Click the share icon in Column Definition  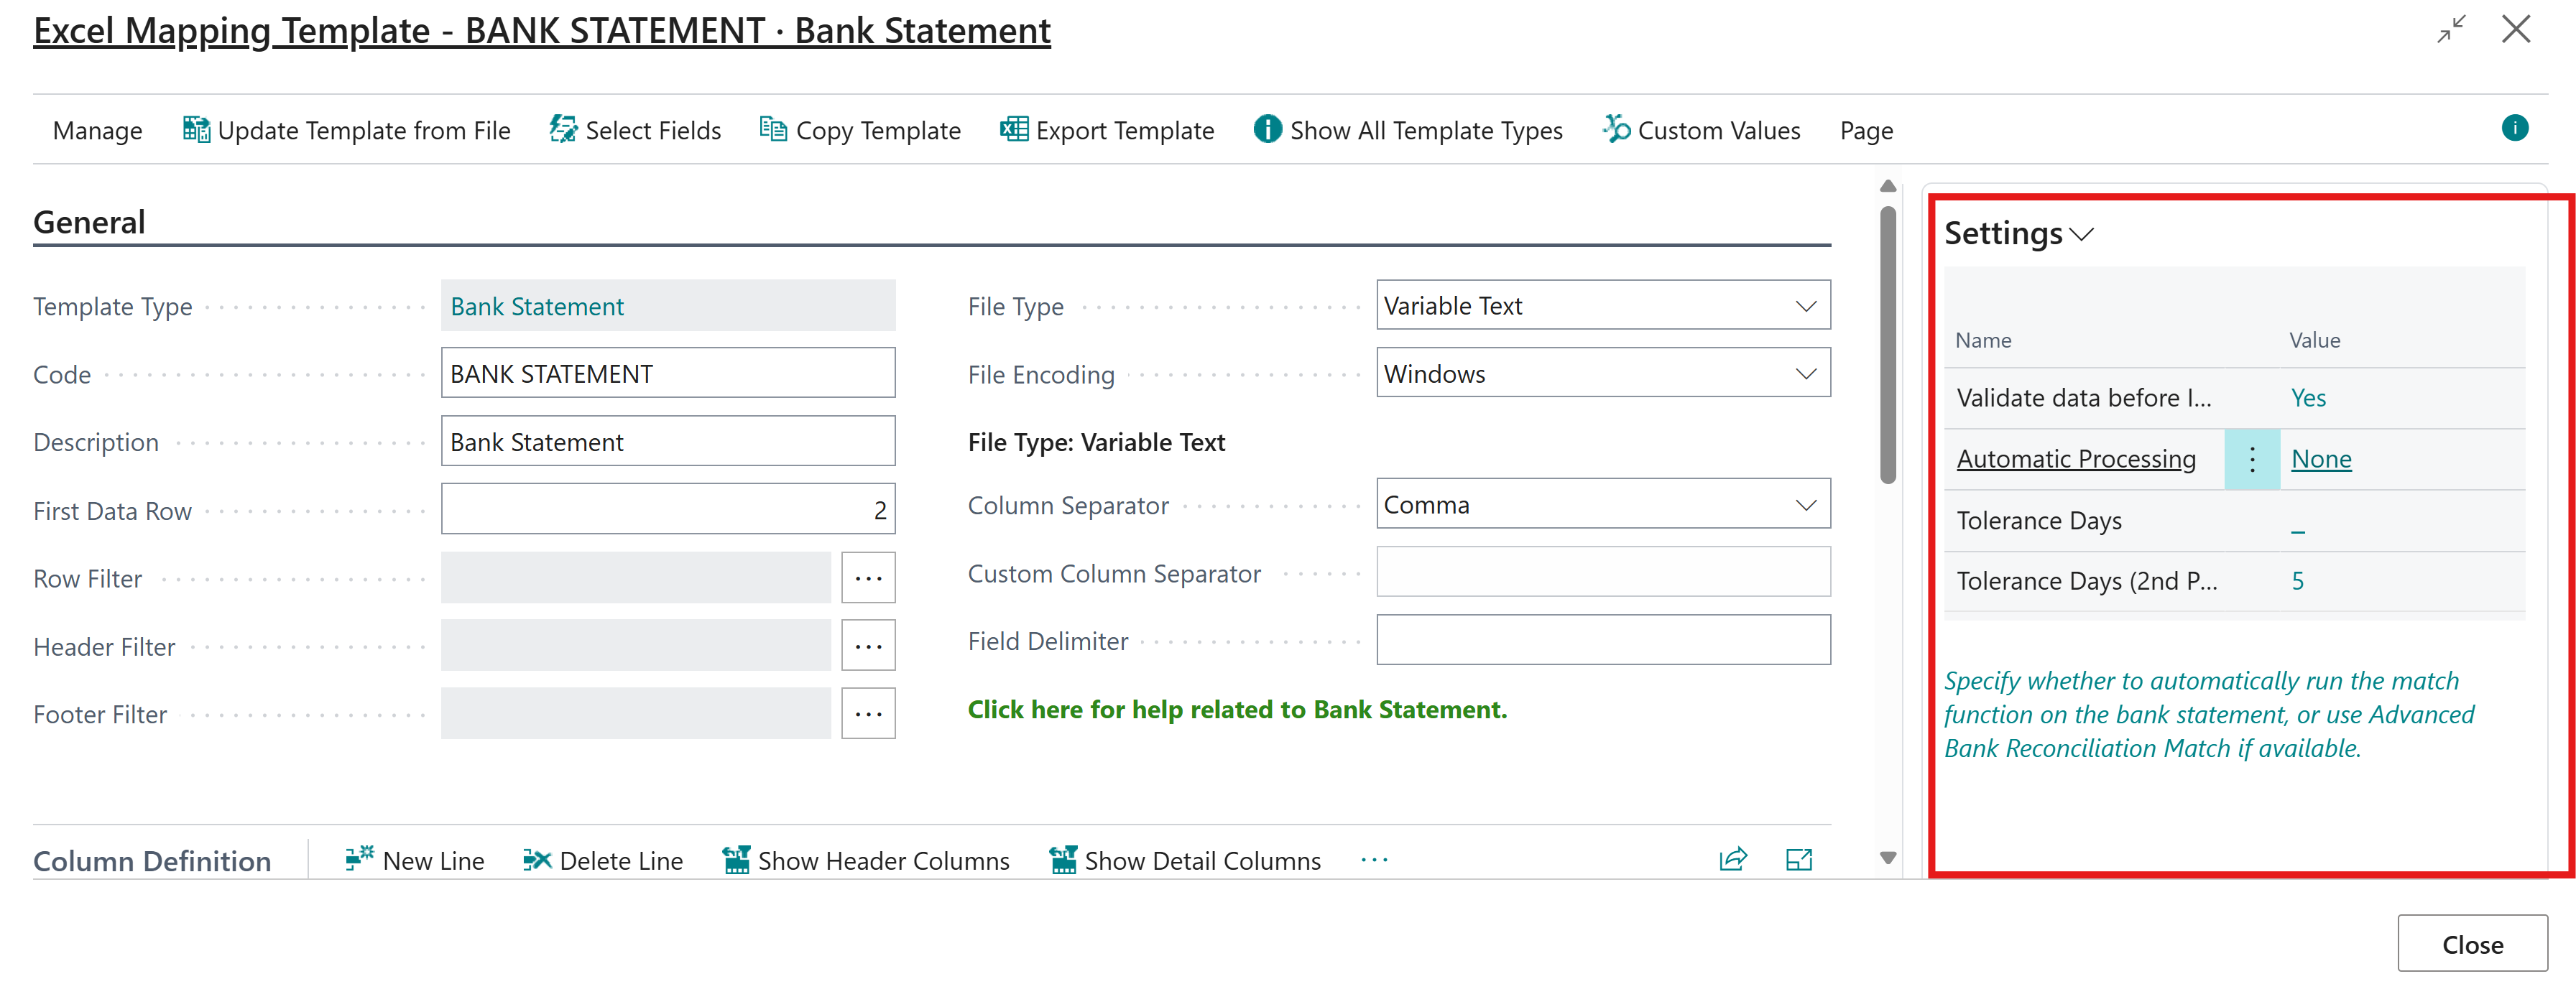1734,858
